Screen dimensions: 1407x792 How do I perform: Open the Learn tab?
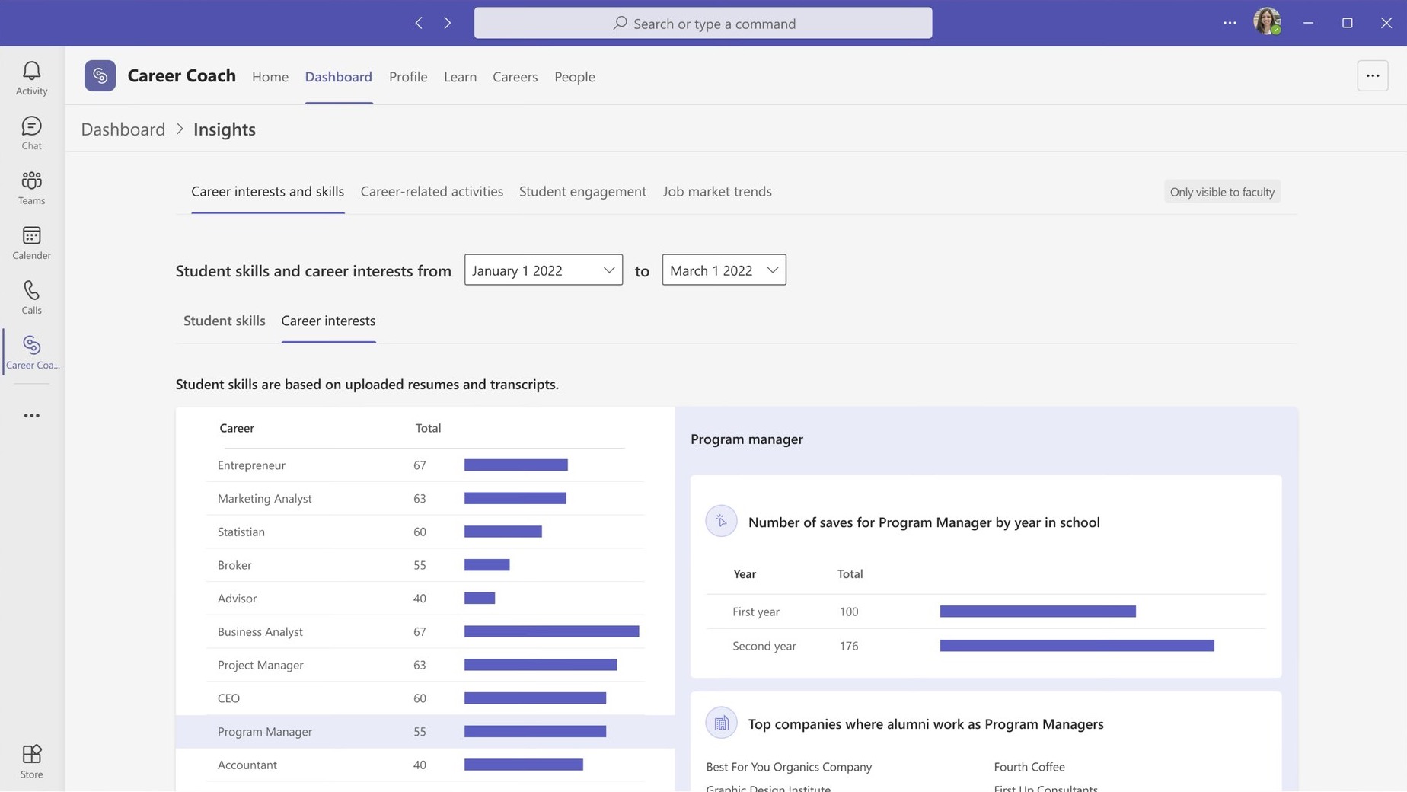[x=460, y=76]
